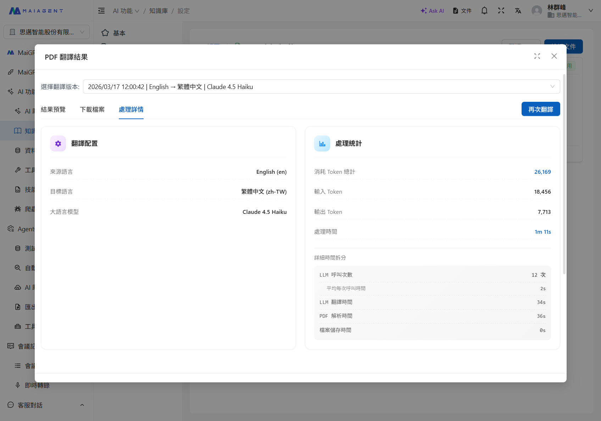Click the microphone icon for live transcription

tap(18, 385)
